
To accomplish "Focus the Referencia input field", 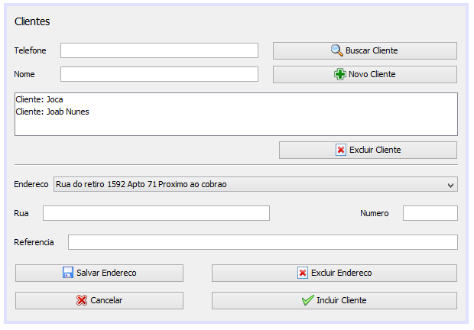I will (263, 242).
